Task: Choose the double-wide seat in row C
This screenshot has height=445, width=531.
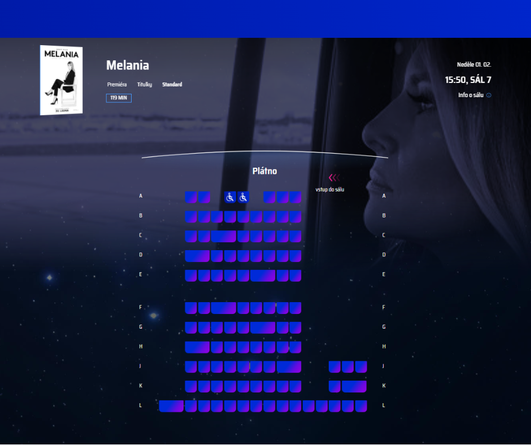Action: coord(224,236)
